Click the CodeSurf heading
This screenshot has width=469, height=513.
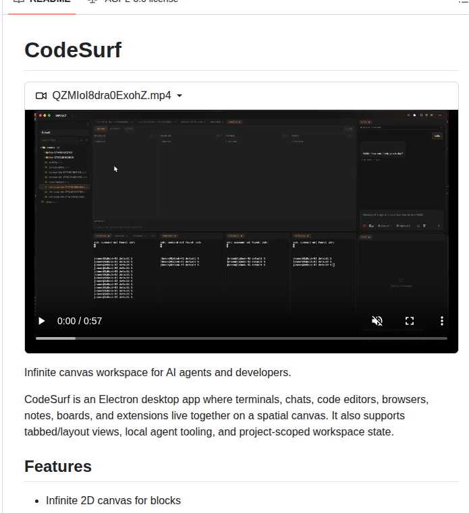[73, 50]
